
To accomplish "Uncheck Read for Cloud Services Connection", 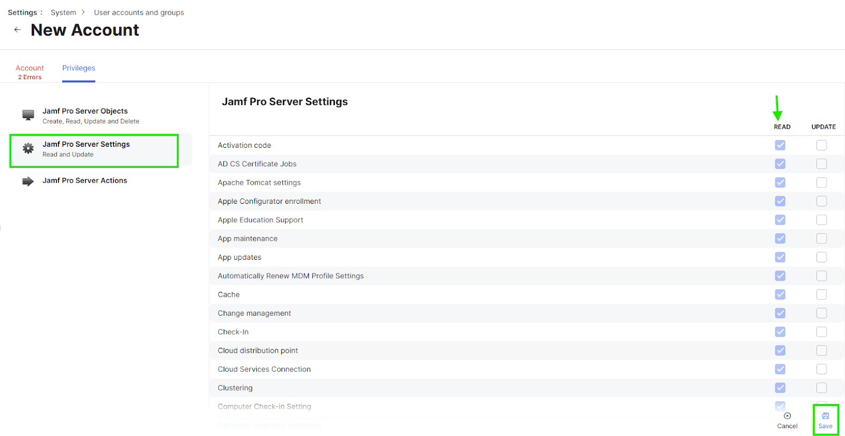I will click(780, 369).
